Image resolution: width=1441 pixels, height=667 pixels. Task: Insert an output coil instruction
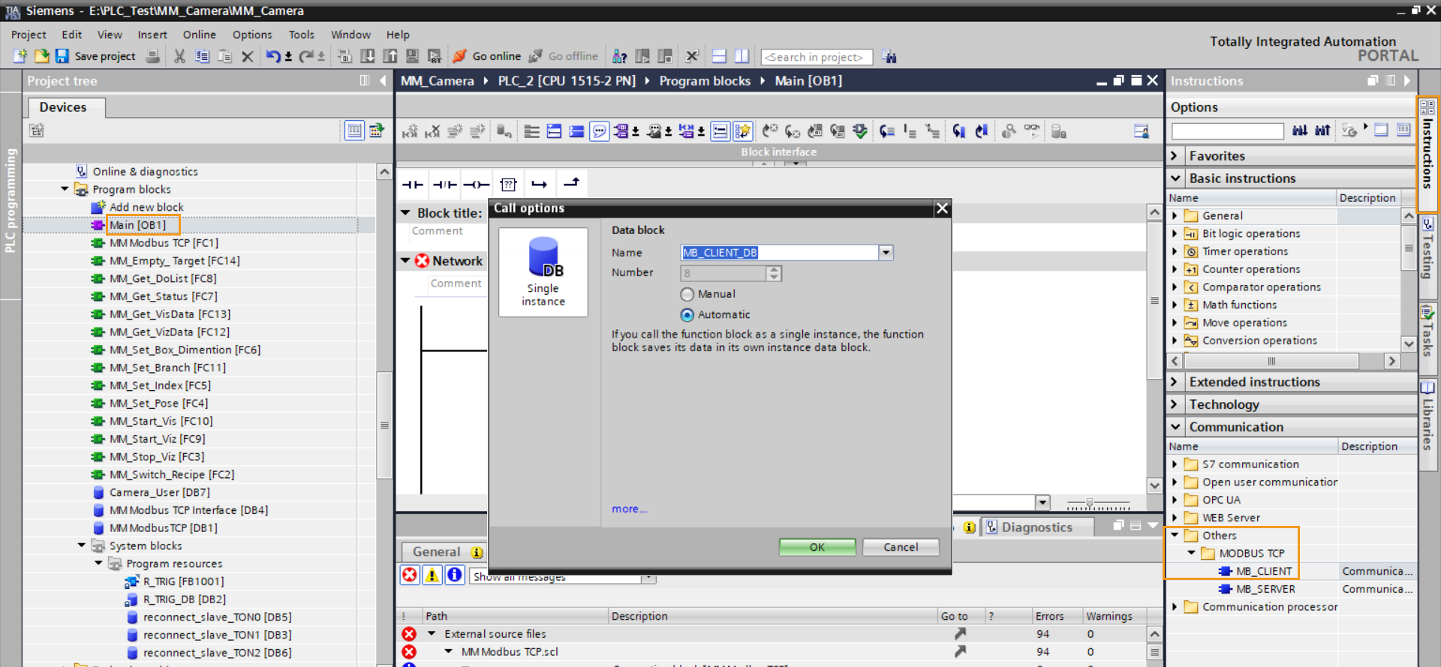[476, 185]
